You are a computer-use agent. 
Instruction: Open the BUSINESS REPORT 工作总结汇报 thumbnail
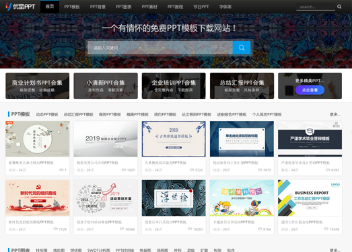coord(310,198)
